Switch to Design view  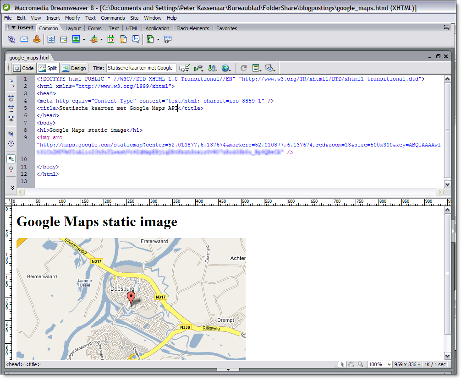point(74,68)
